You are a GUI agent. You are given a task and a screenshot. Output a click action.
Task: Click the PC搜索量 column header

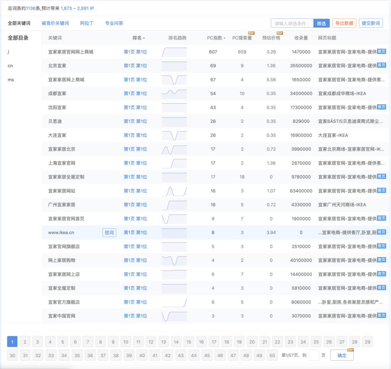[242, 38]
